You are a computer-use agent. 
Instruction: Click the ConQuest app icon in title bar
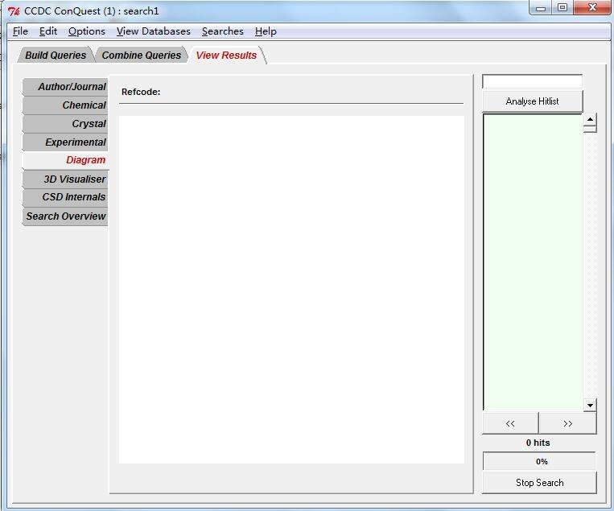tap(14, 11)
